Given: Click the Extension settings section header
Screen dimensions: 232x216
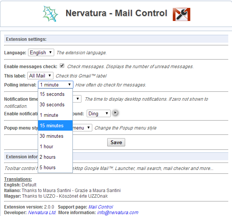Looking at the screenshot, I should coord(116,39).
